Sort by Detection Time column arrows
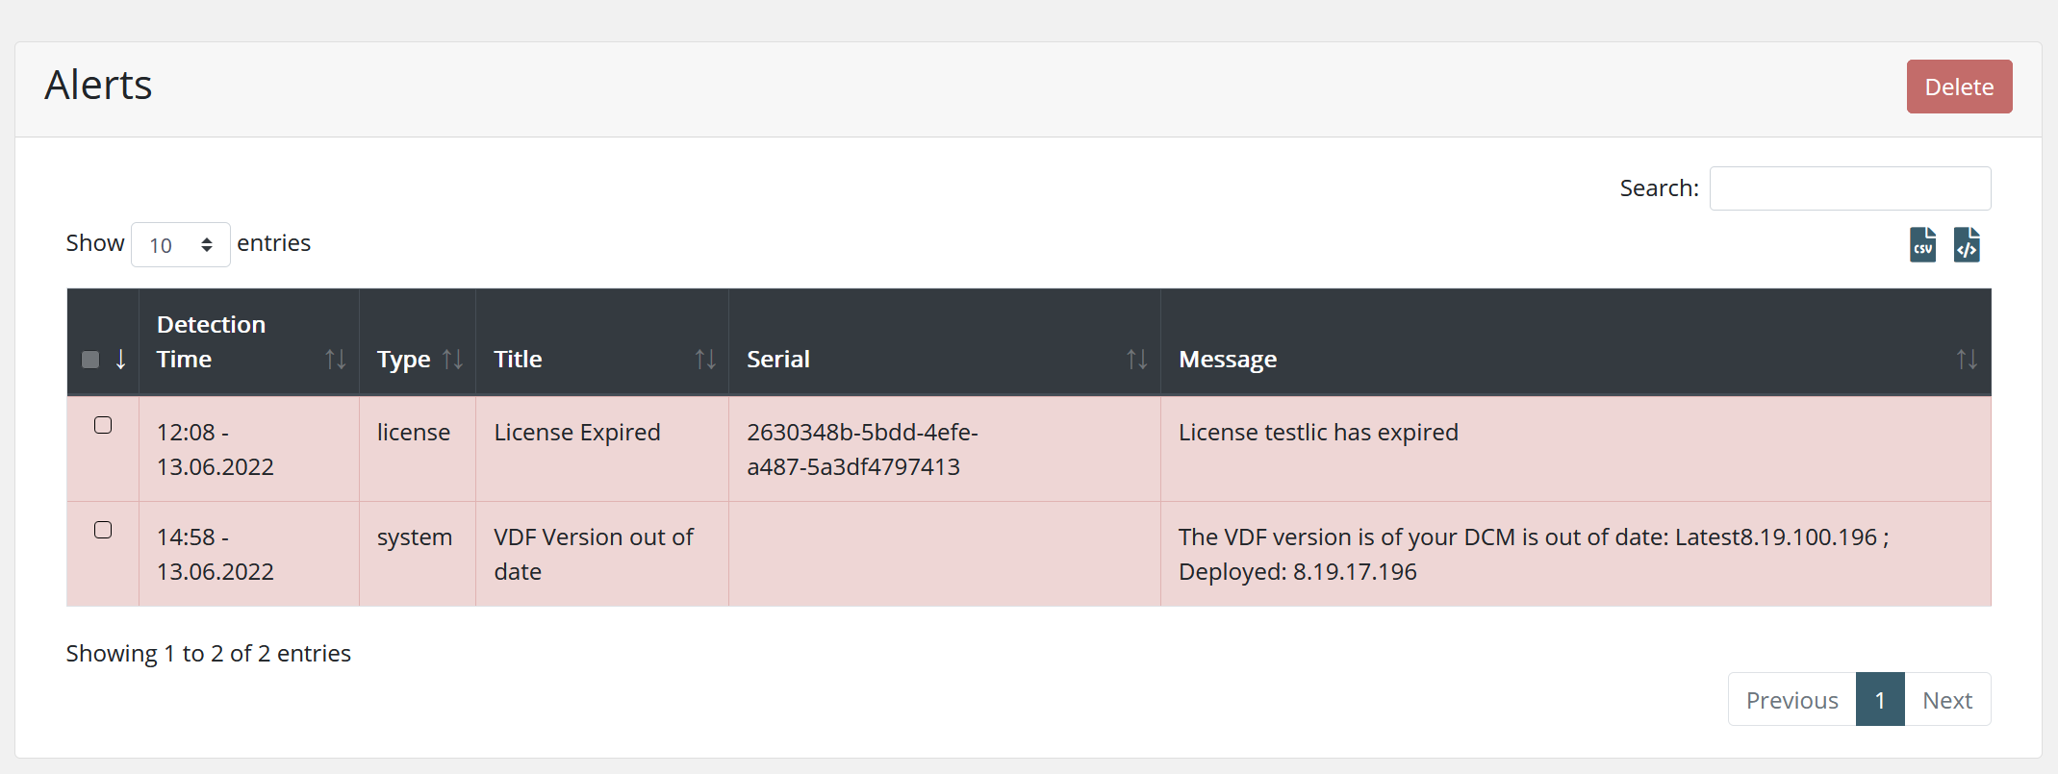This screenshot has height=774, width=2058. pyautogui.click(x=335, y=360)
